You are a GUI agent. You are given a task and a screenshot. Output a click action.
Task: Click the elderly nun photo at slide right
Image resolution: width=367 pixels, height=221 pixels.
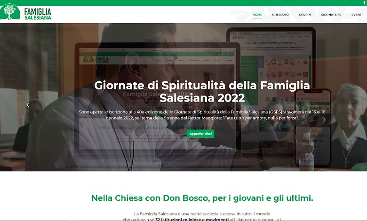point(350,126)
